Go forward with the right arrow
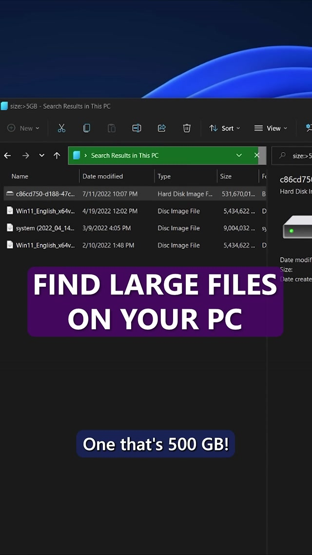The height and width of the screenshot is (555, 312). tap(25, 156)
